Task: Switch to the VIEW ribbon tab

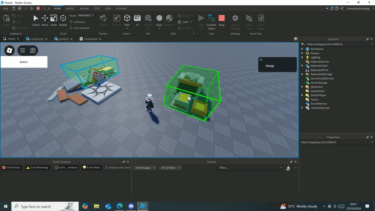Action: [x=108, y=8]
